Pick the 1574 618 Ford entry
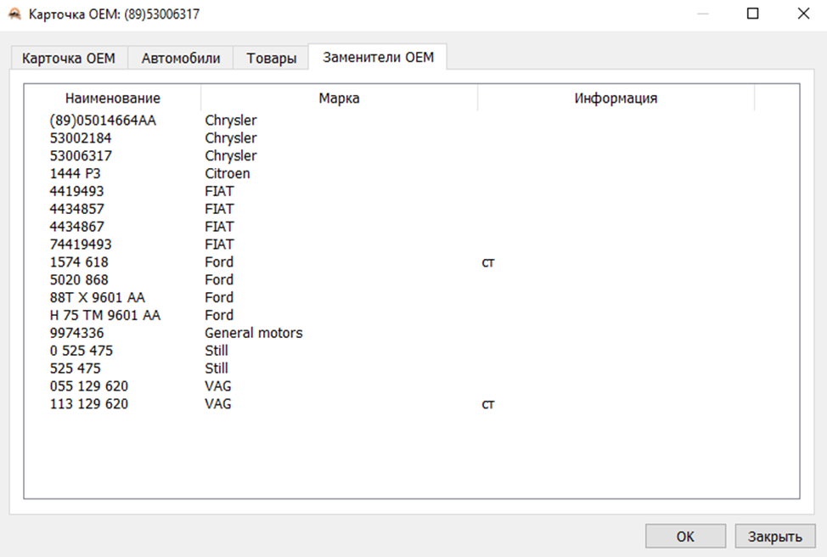Screen dimensions: 827x557 coord(79,262)
